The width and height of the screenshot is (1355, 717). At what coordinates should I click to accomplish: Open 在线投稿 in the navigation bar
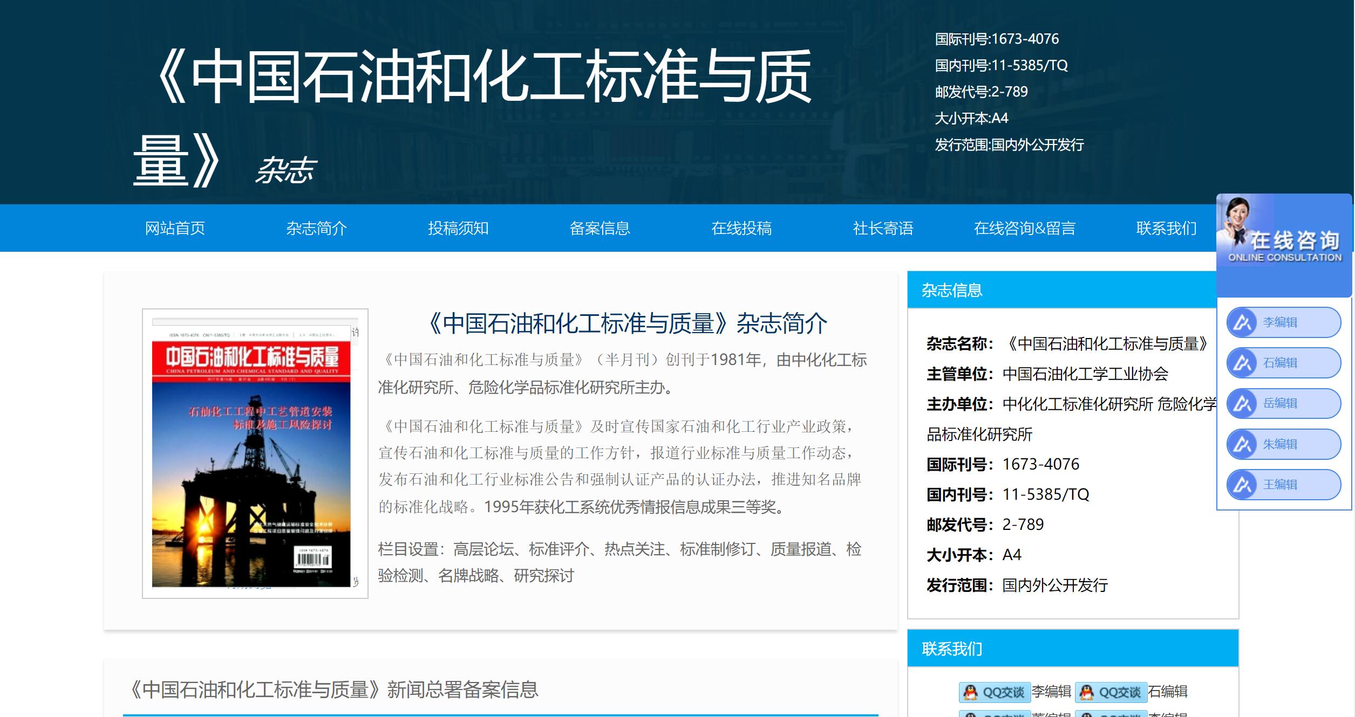(x=741, y=228)
